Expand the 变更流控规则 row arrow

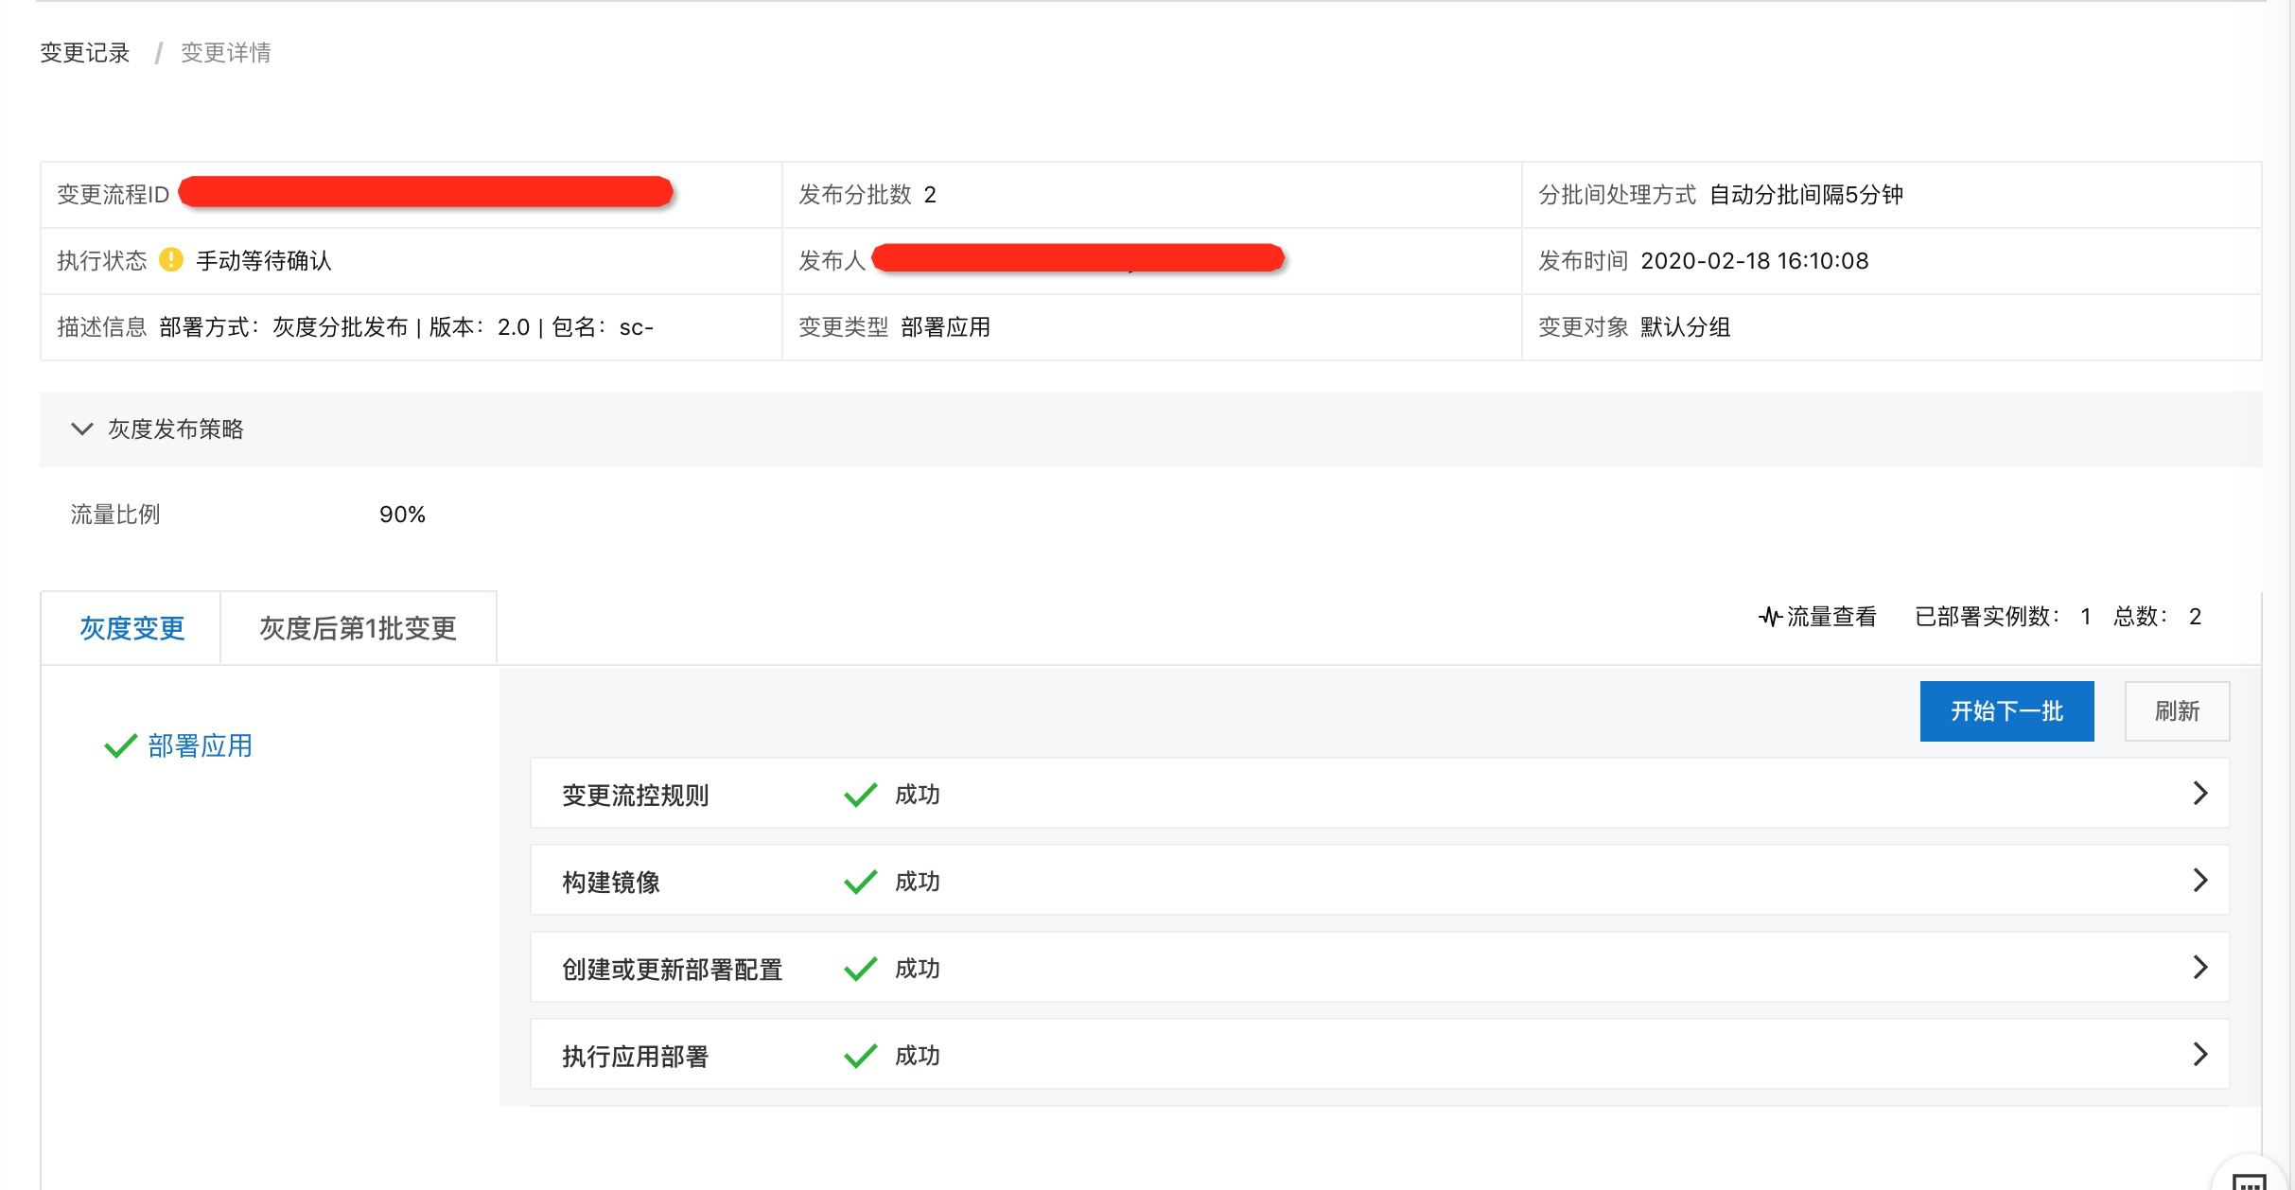[2199, 794]
